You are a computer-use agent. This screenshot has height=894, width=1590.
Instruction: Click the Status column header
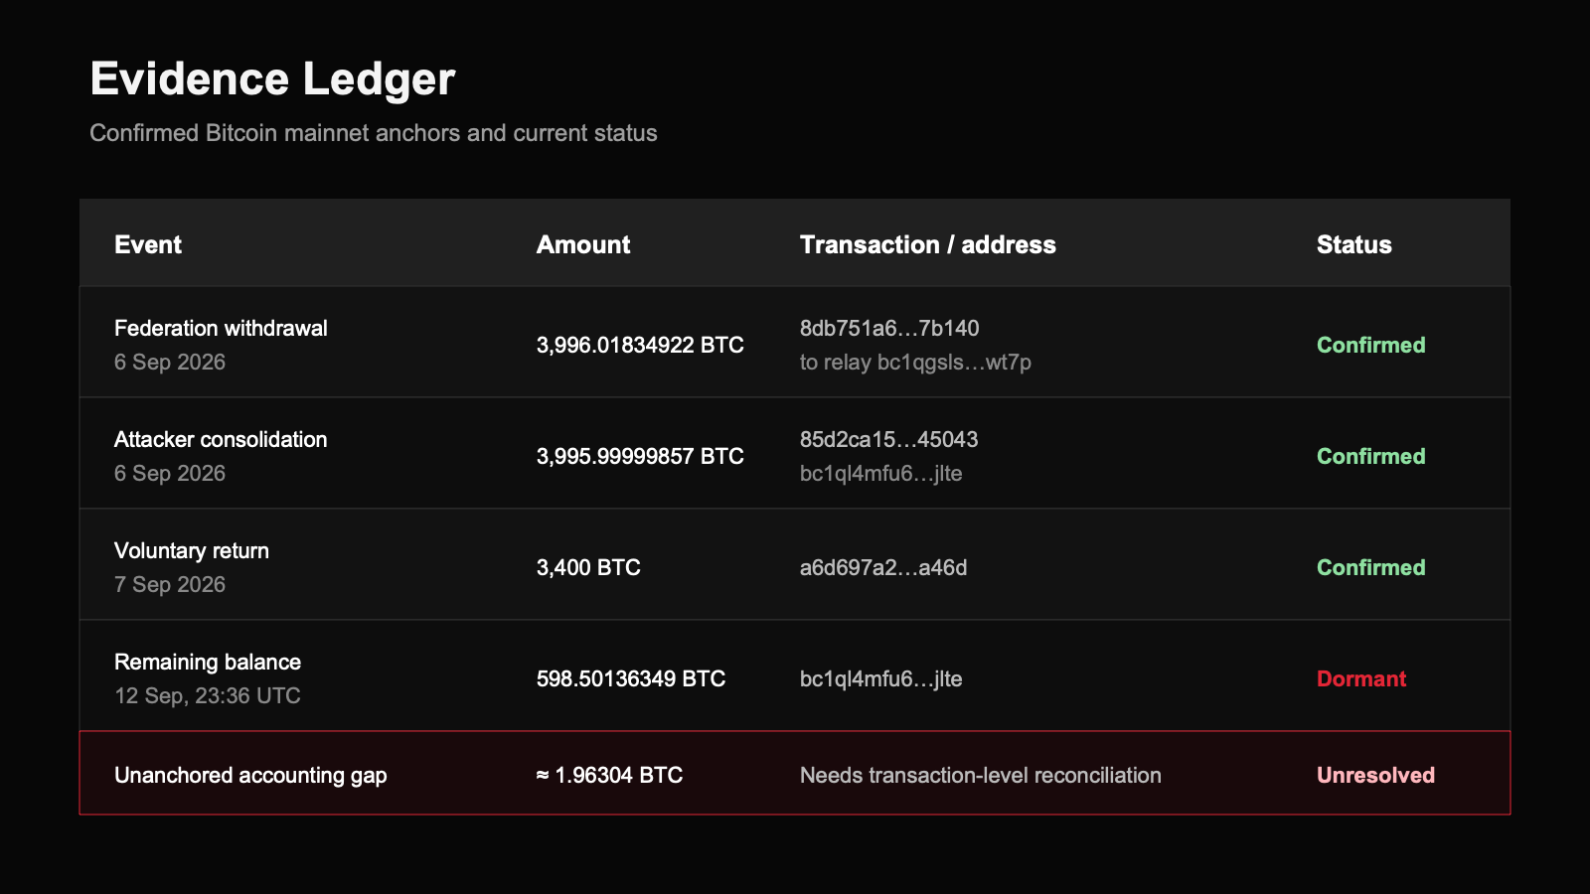pos(1353,244)
